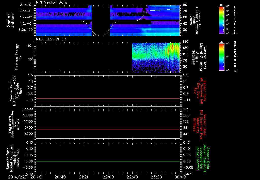Click the 98 telemetry tick label
The width and height of the screenshot is (260, 180).
185,128
